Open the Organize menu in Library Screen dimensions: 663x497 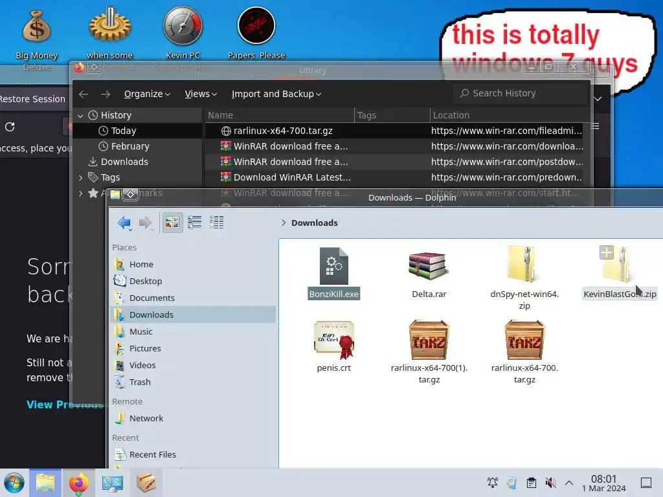click(x=147, y=94)
